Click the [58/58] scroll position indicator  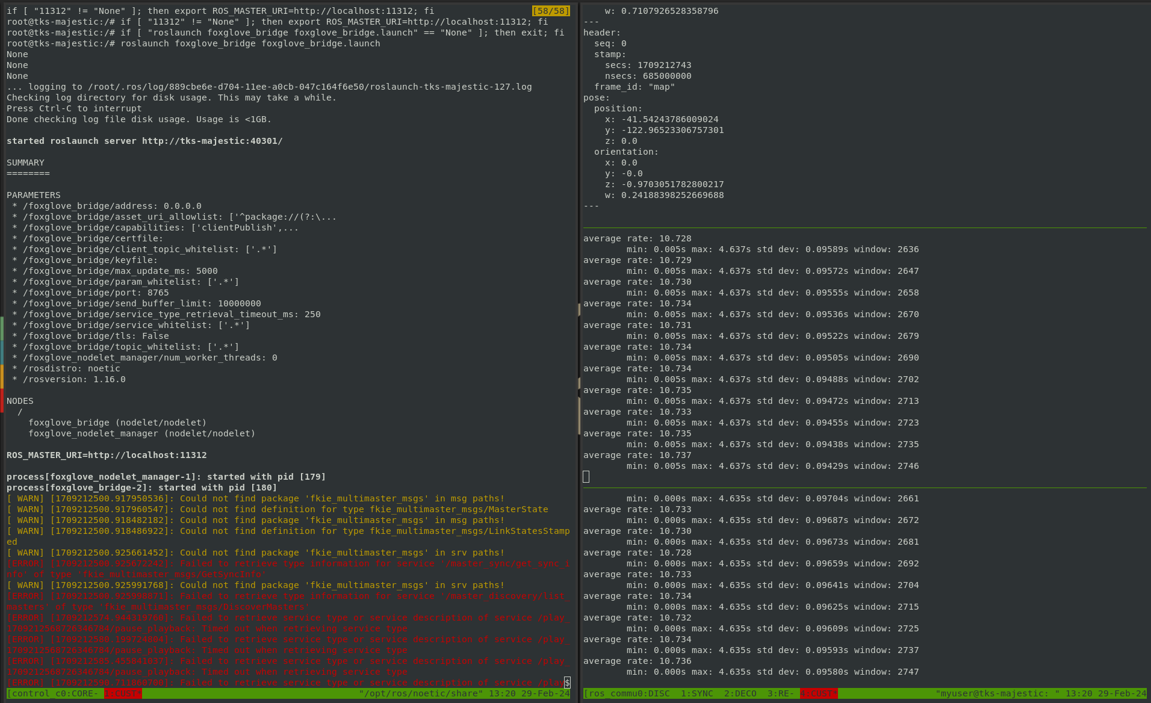pyautogui.click(x=551, y=11)
